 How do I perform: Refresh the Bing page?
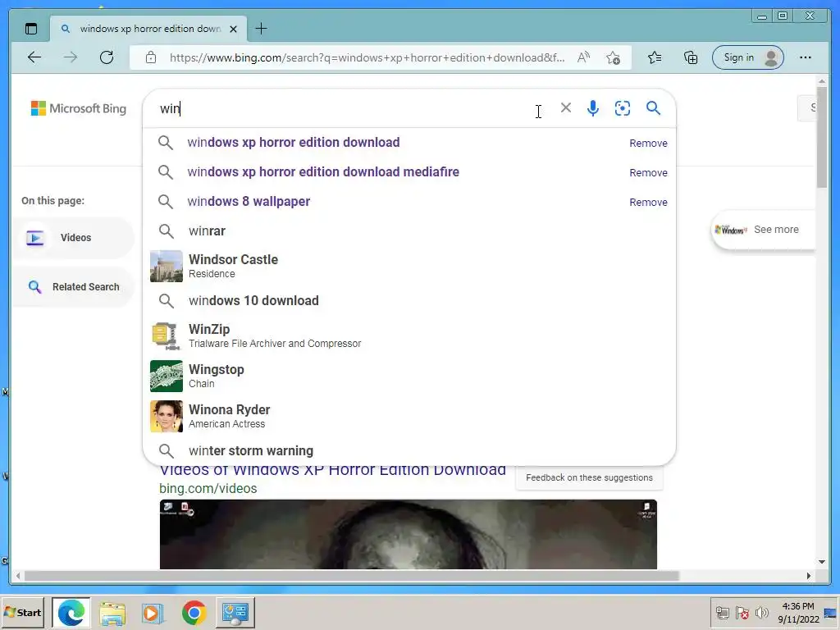(x=107, y=57)
